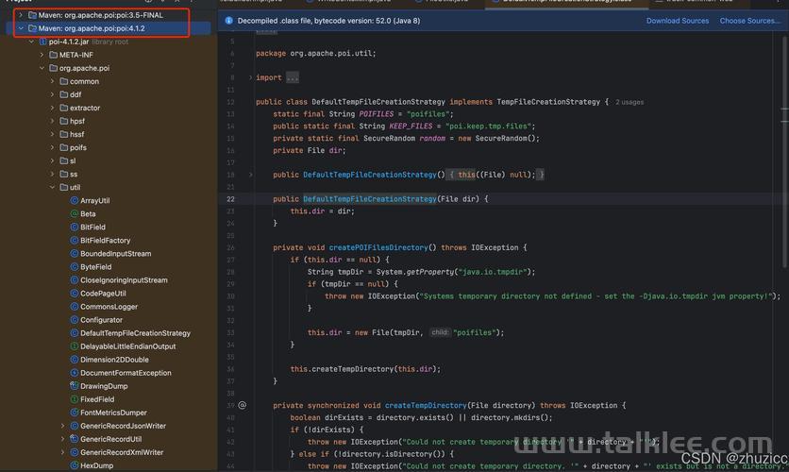Click the ss package folder icon
Screen dimensions: 789x472
64,174
